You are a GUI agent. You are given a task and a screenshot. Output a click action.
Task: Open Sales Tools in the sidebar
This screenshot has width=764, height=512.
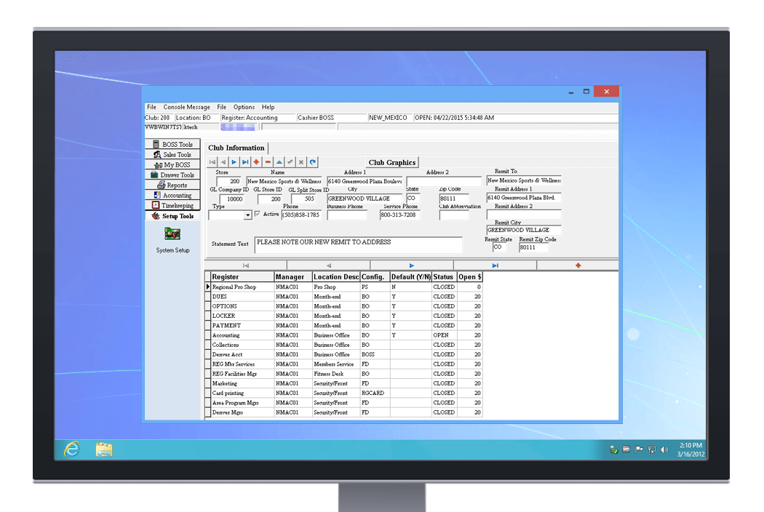point(172,154)
